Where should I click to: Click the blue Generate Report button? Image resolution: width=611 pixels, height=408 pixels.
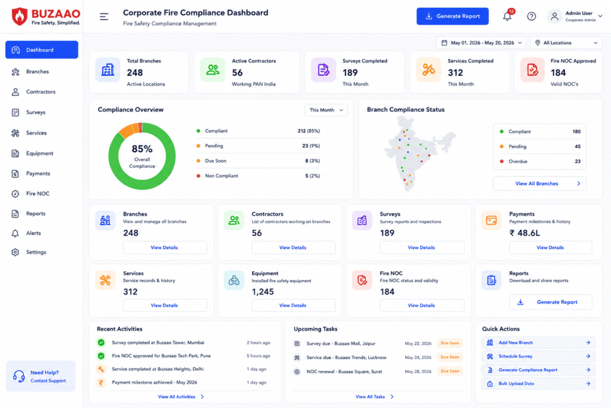coord(452,16)
